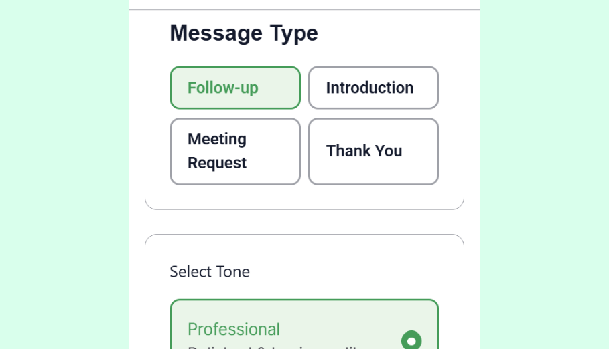Toggle the Professional tone radio indicator
This screenshot has height=349, width=609.
pos(411,340)
